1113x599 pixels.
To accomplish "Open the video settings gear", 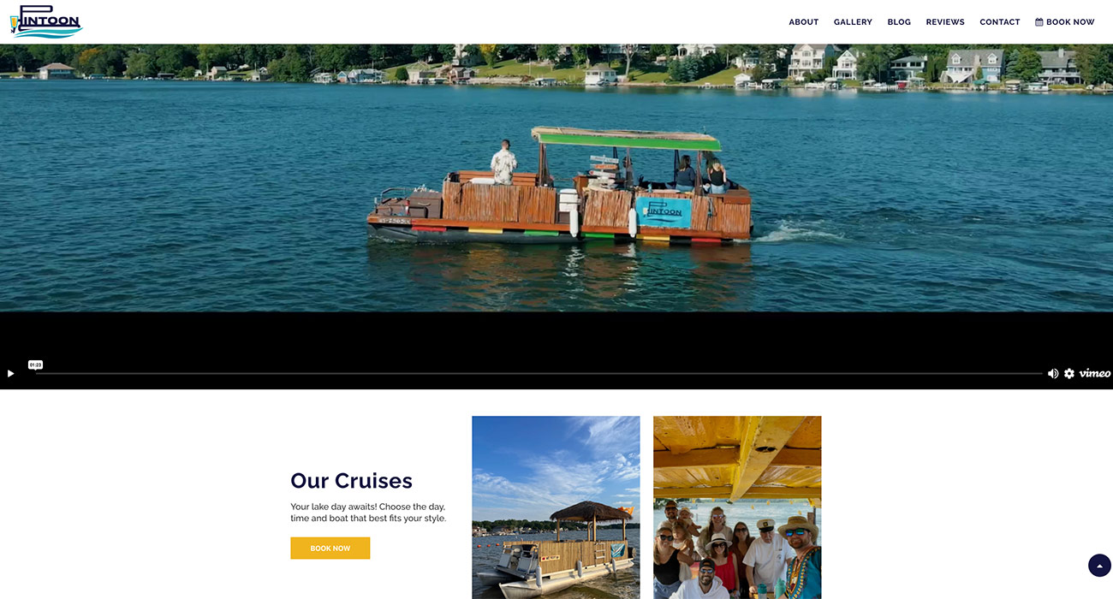I will [1069, 373].
